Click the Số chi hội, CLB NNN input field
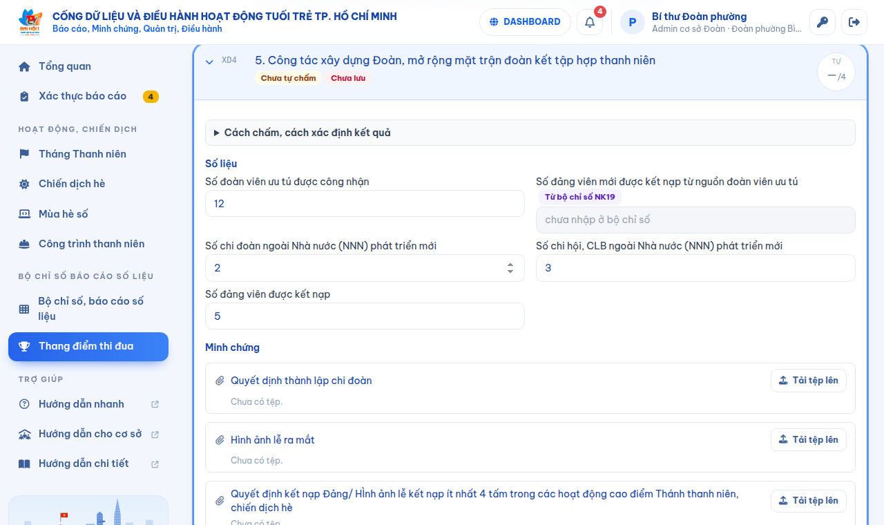Image resolution: width=884 pixels, height=525 pixels. [x=695, y=268]
